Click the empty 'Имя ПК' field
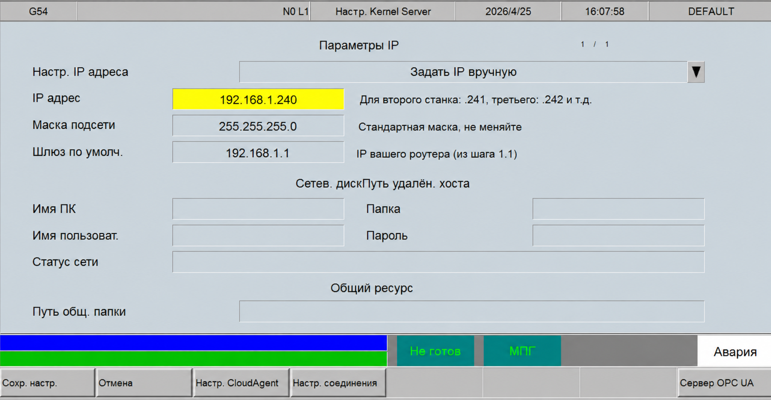Screen dimensions: 771x400 258,208
